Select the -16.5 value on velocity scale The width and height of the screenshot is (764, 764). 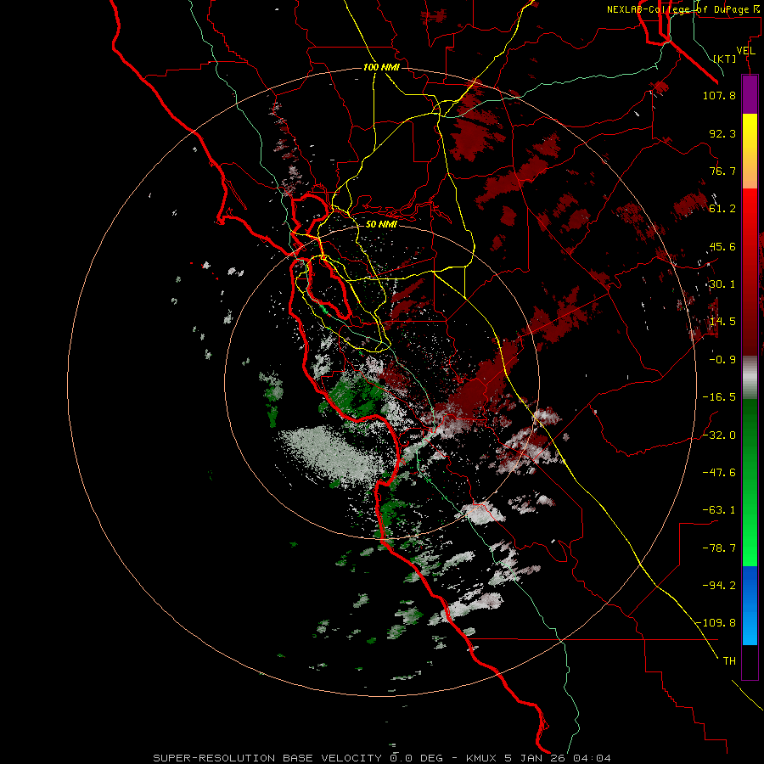(x=719, y=397)
